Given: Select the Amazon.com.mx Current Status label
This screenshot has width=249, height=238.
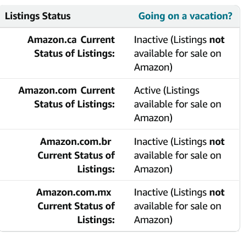Looking at the screenshot, I should point(75,206).
